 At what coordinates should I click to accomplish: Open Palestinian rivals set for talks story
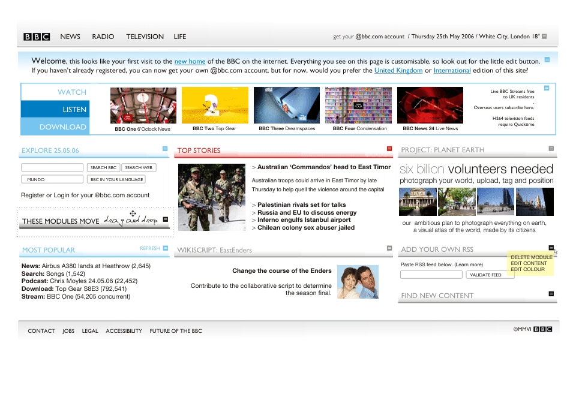click(301, 205)
